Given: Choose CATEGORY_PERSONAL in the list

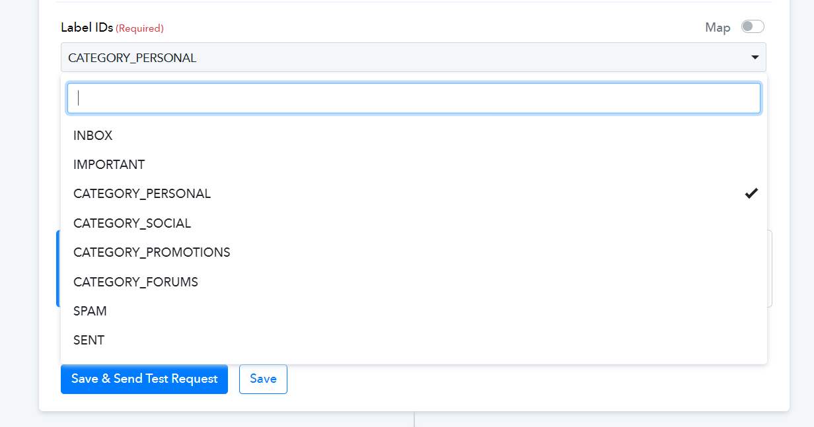Looking at the screenshot, I should click(x=414, y=194).
